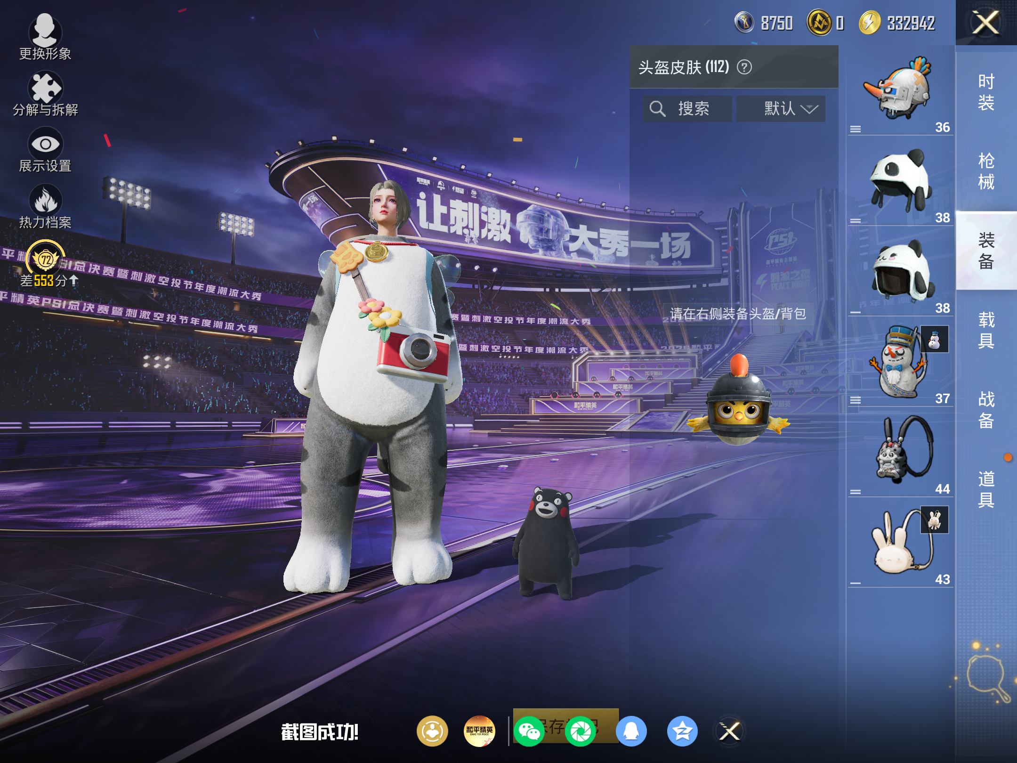Share to WeChat Moments aperture icon

(580, 731)
